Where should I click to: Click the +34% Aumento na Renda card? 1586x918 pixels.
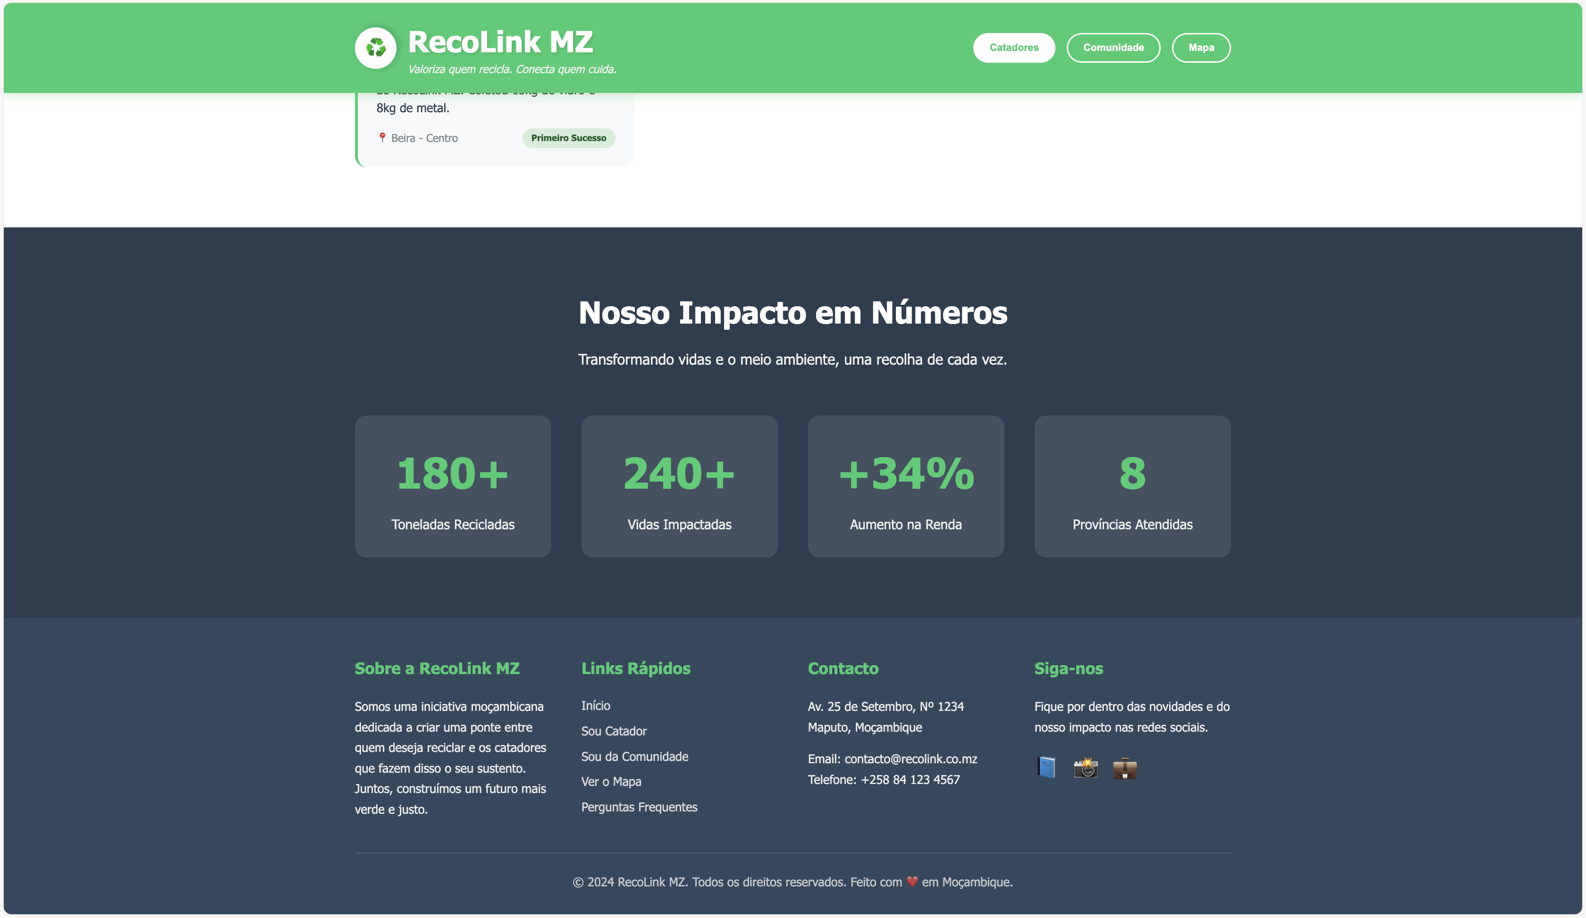pyautogui.click(x=906, y=486)
